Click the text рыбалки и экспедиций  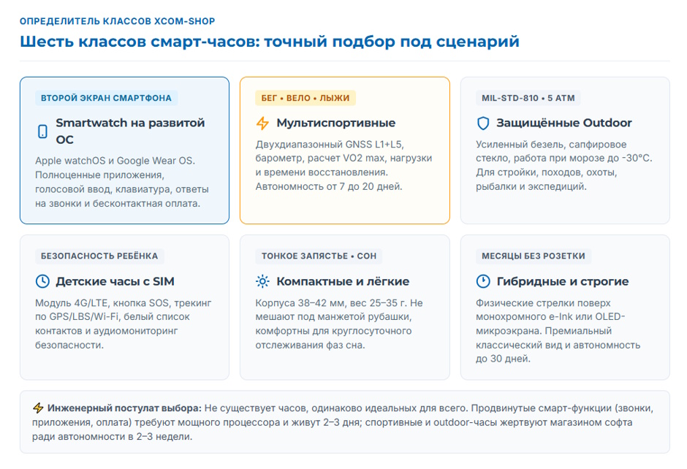(x=531, y=186)
